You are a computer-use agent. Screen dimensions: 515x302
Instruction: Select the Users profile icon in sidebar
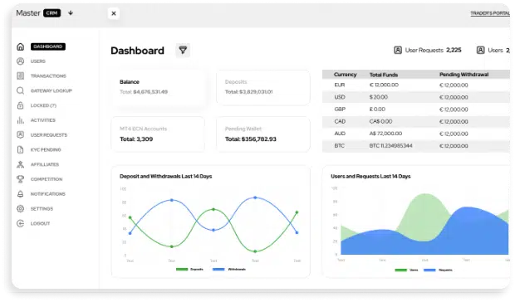21,61
